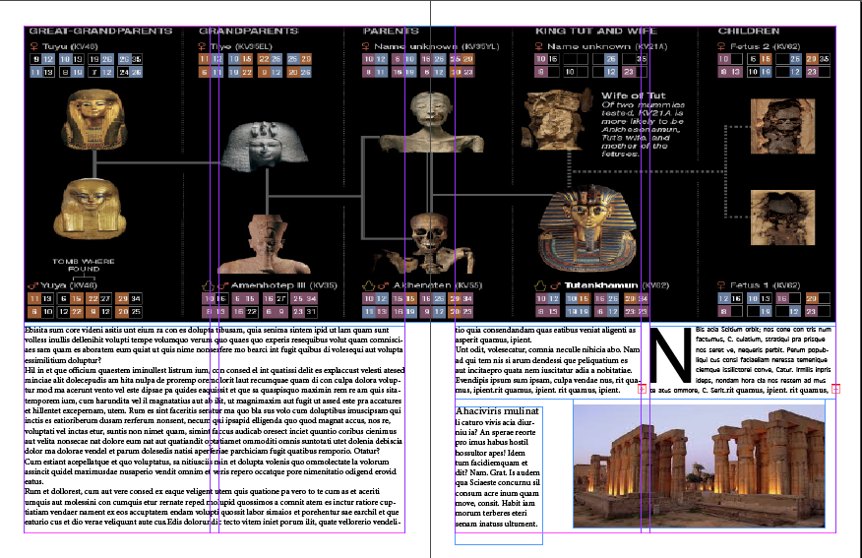Click the Ahaciviris mulinat heading
The width and height of the screenshot is (862, 558).
(x=497, y=410)
